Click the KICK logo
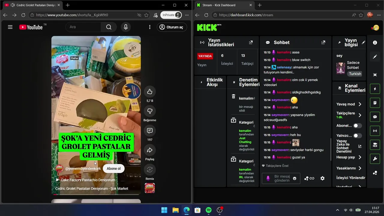 coord(209,27)
